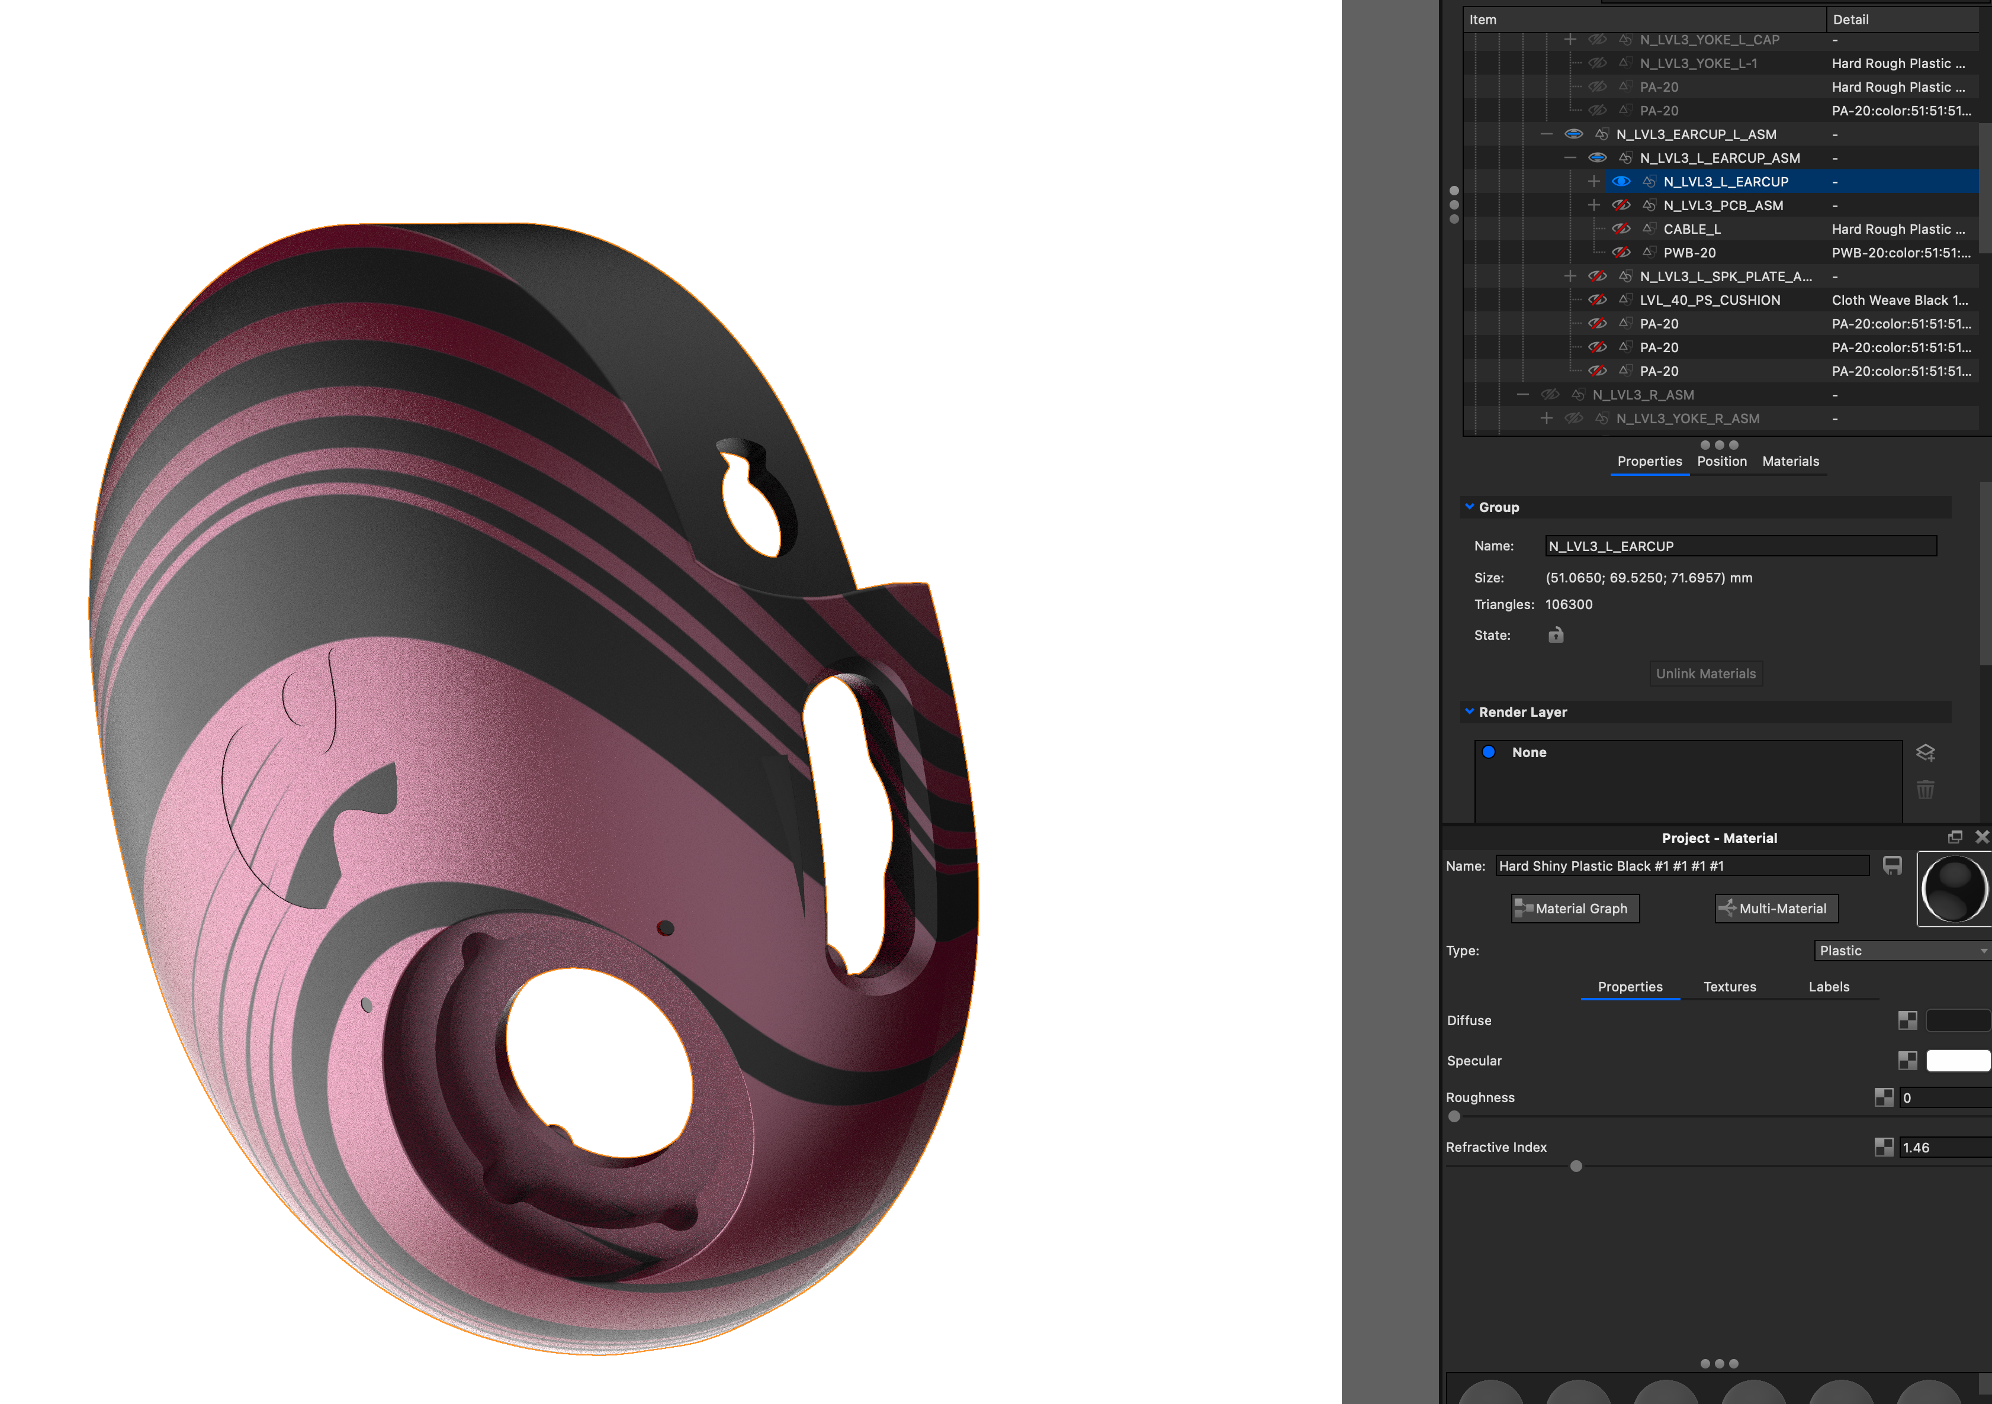Hide the N_LVL3_L_EARCUP part
Image resolution: width=1992 pixels, height=1404 pixels.
1621,181
